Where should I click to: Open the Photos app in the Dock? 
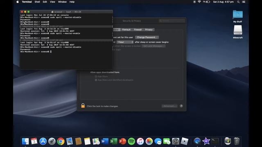click(149, 141)
